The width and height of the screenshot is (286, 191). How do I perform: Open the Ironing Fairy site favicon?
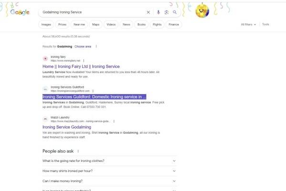click(x=45, y=59)
